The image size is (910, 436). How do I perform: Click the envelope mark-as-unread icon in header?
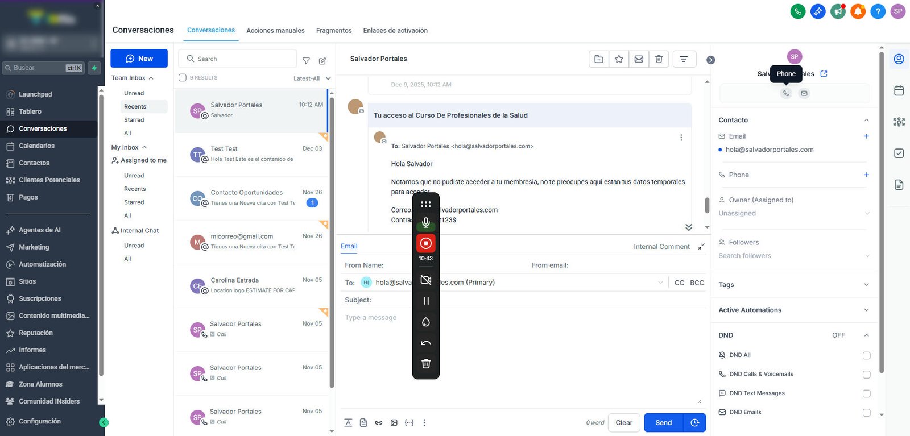[639, 59]
